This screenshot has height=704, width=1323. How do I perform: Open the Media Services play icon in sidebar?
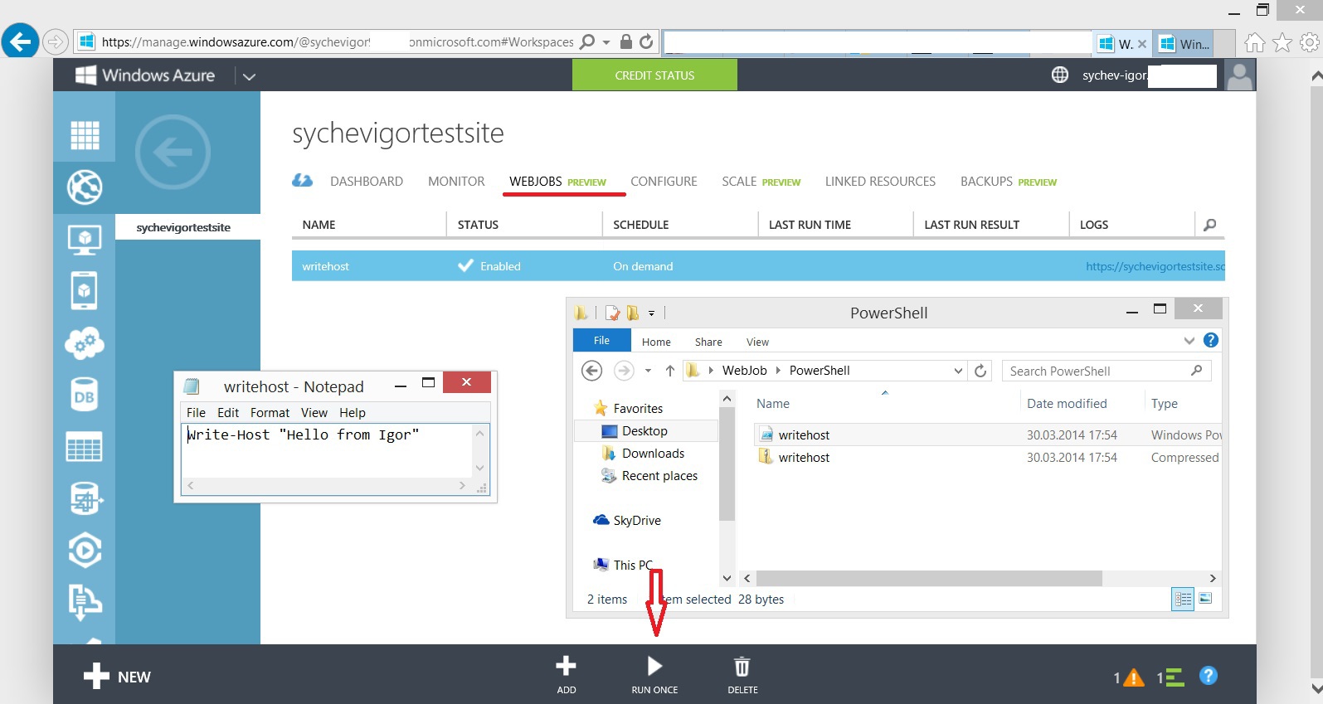point(85,550)
